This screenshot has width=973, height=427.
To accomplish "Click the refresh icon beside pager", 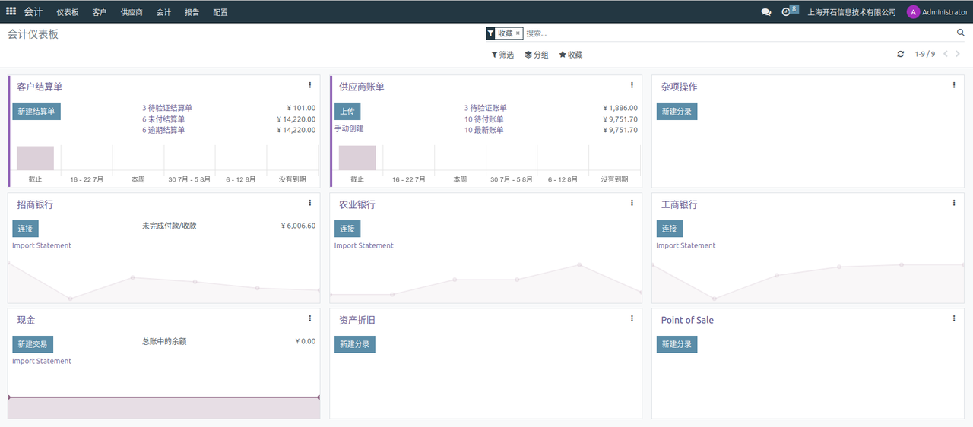I will coord(901,55).
